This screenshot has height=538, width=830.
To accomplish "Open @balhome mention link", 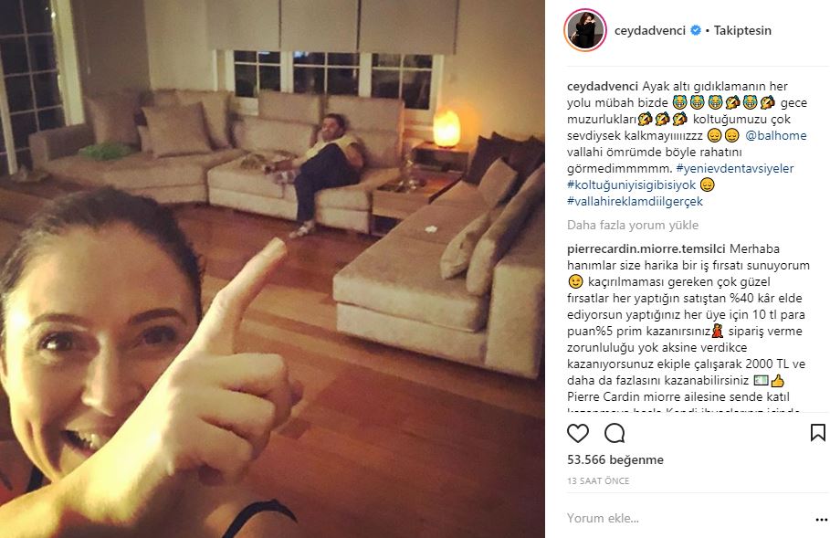I will pyautogui.click(x=776, y=135).
